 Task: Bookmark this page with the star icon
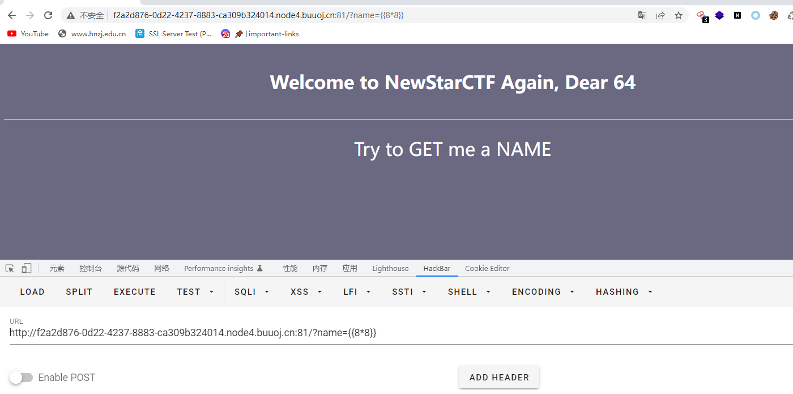pos(679,15)
